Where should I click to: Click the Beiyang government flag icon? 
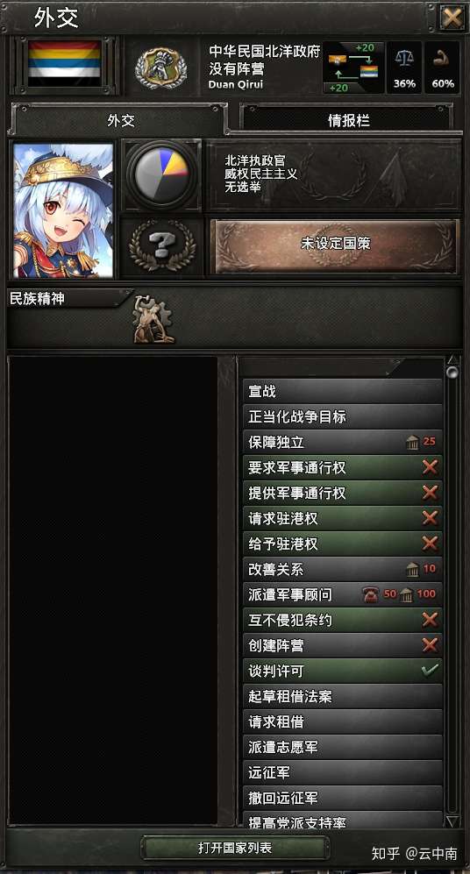click(64, 63)
